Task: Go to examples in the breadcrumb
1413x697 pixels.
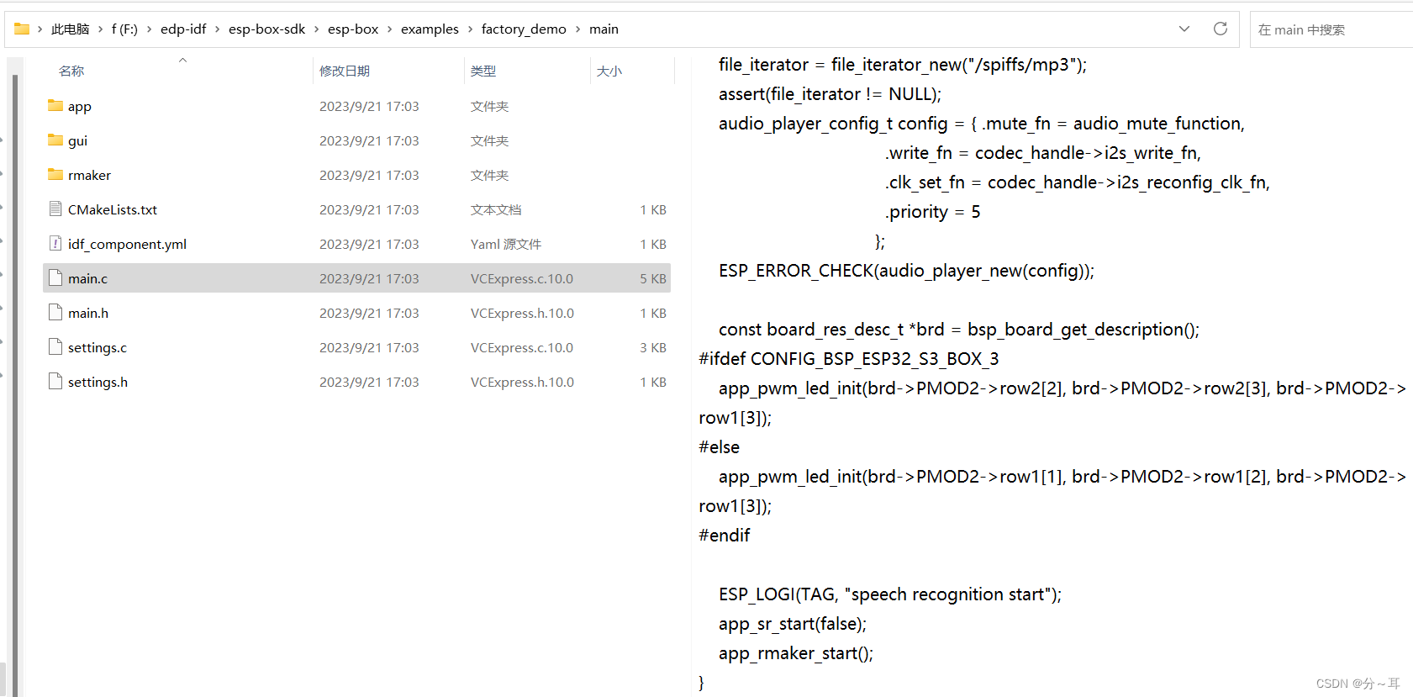Action: click(x=430, y=29)
